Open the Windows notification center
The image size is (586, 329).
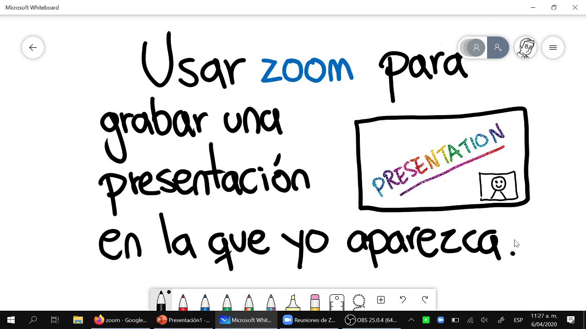(571, 320)
